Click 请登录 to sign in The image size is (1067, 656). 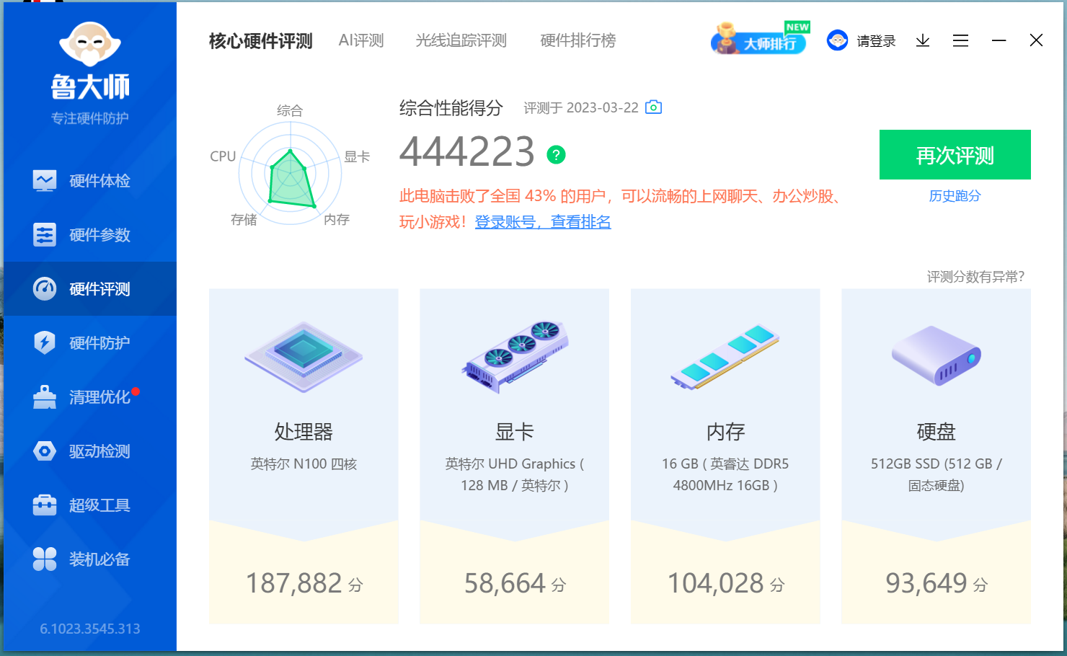click(x=876, y=41)
